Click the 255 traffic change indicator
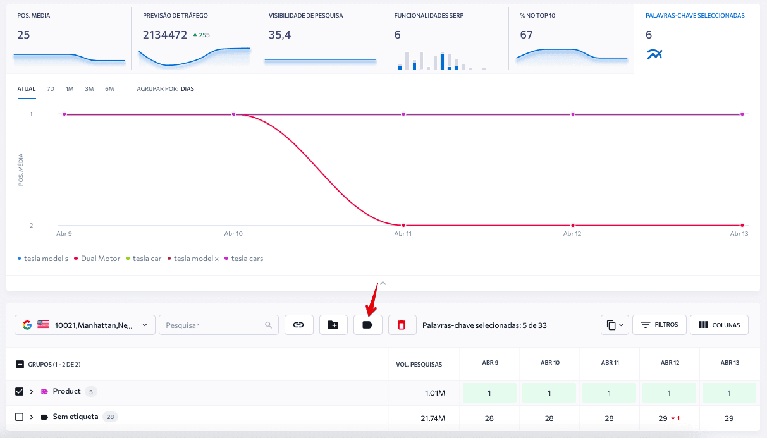Screen dimensions: 767x438 (201, 35)
